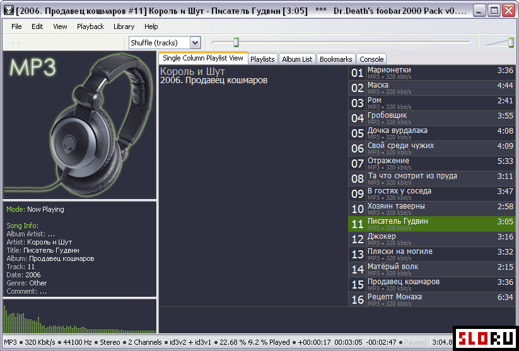Click the Genre: Other line

(x=26, y=283)
